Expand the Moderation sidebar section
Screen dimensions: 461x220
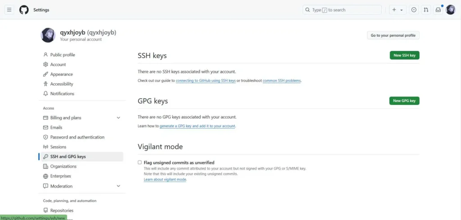click(x=118, y=186)
